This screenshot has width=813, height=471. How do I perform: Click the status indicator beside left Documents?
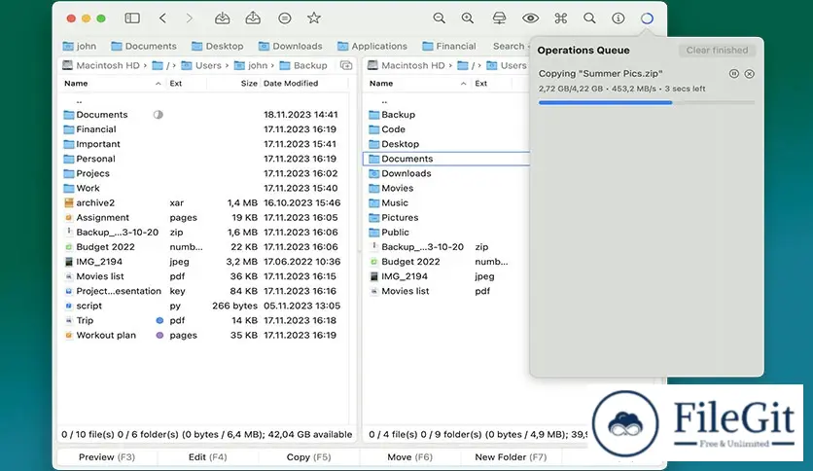159,115
